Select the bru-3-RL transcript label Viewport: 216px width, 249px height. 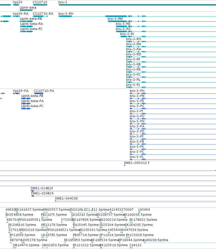(133, 80)
